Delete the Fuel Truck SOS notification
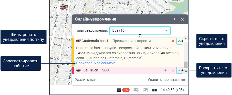 pos(173,70)
